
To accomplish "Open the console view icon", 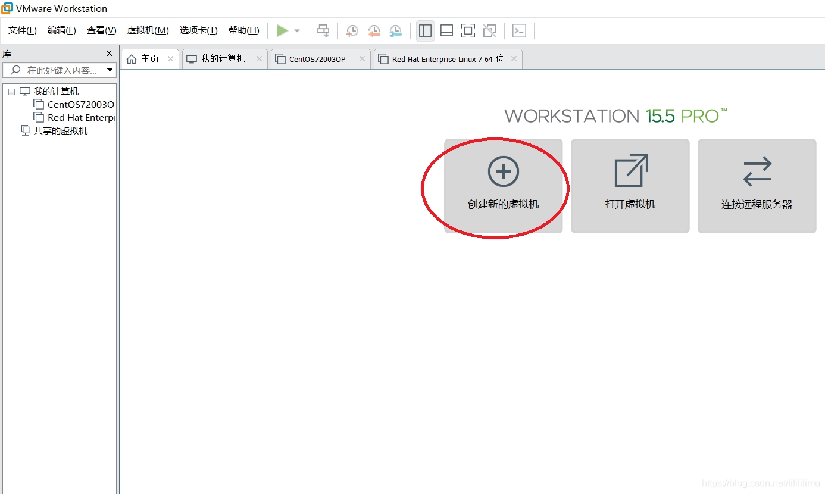I will tap(519, 30).
